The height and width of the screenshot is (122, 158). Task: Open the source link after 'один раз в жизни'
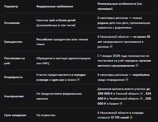point(78,80)
